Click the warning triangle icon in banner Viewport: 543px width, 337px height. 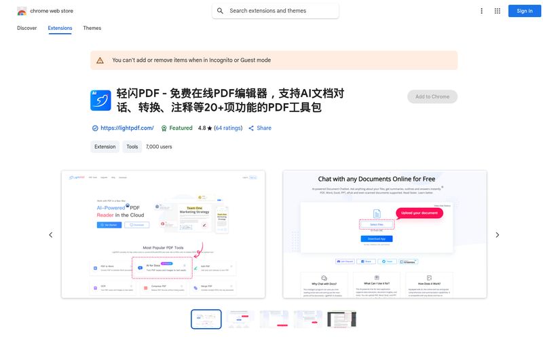[100, 60]
